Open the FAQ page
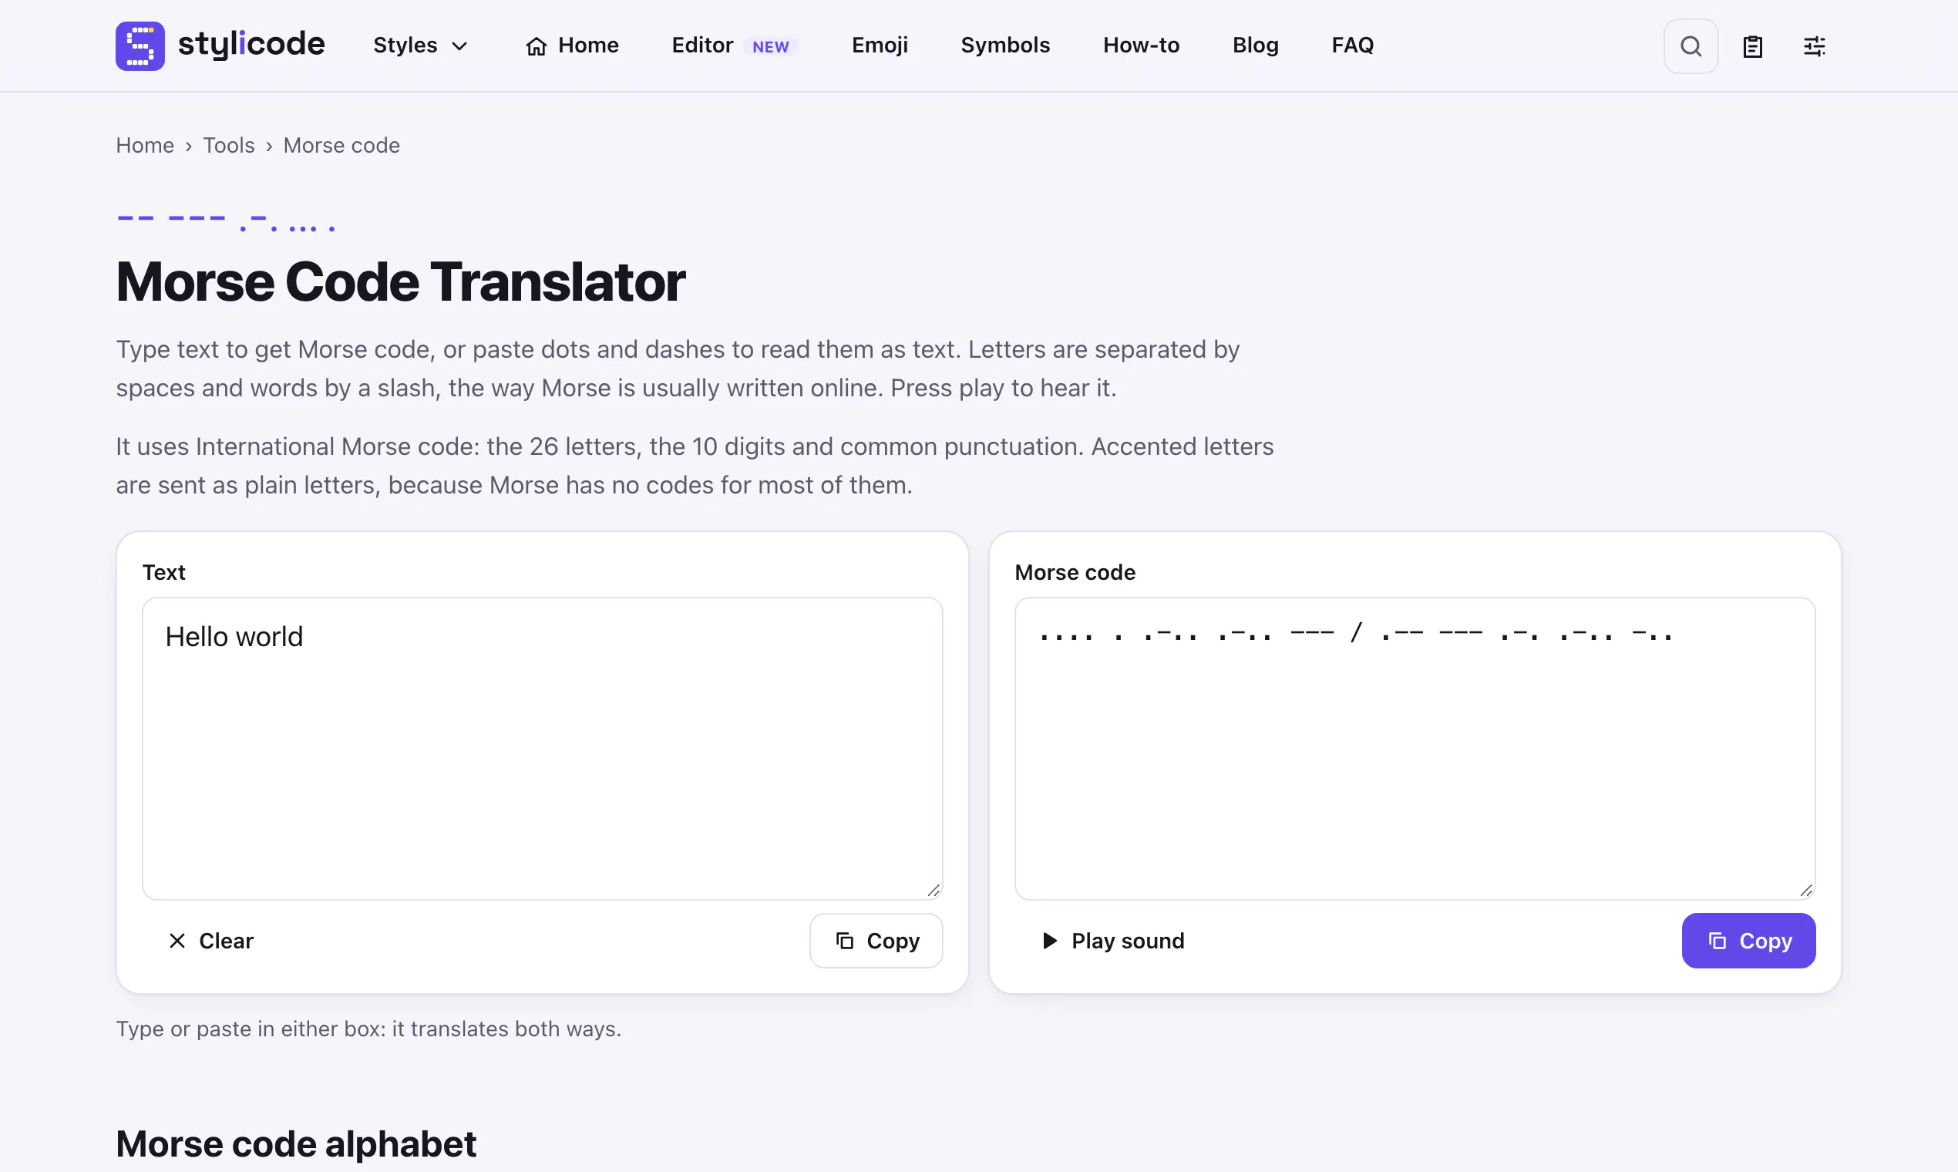 pos(1352,45)
